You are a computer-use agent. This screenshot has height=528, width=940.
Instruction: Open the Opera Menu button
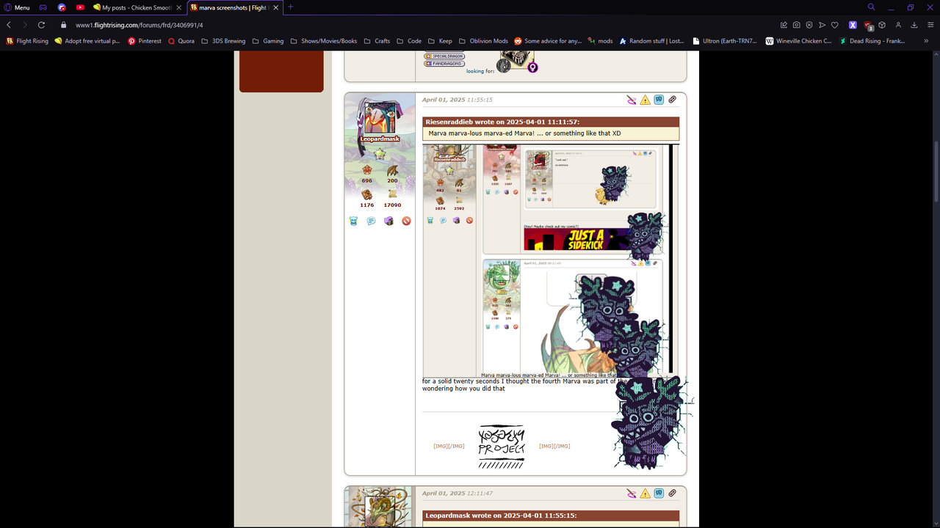point(17,7)
